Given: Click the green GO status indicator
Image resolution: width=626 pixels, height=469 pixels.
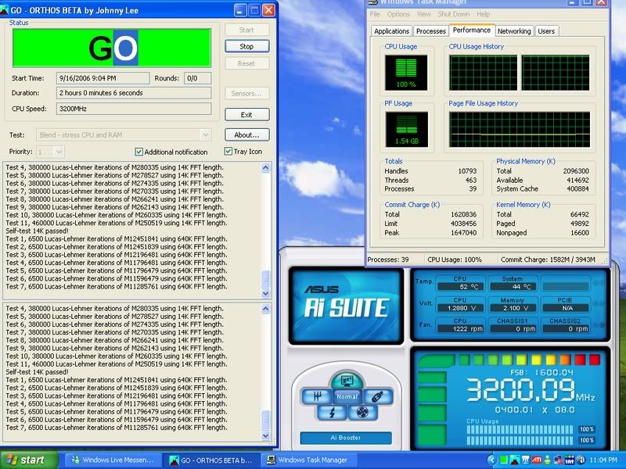Looking at the screenshot, I should [112, 48].
